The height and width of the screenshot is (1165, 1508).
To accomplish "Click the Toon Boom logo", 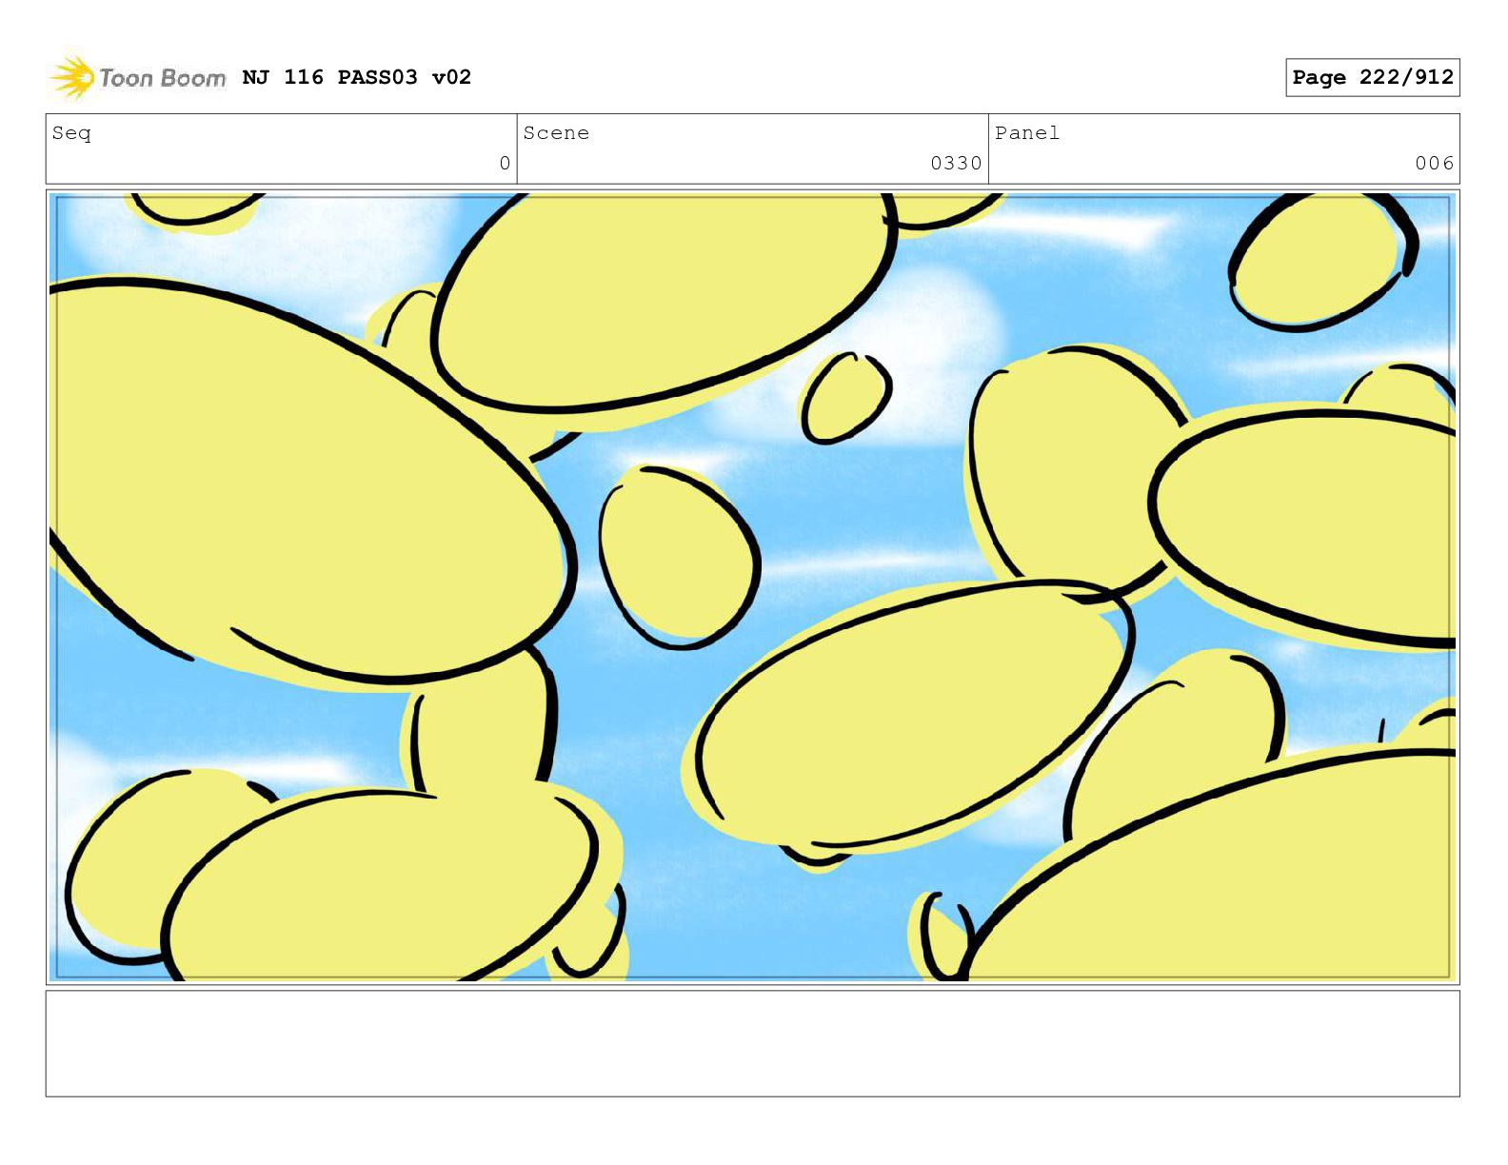I will (138, 77).
